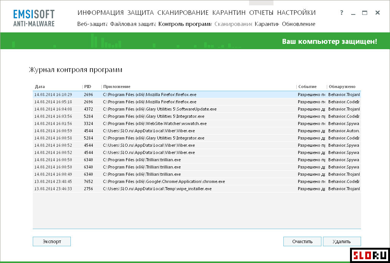Click the detection cell in the wipe_installer.exe row
The width and height of the screenshot is (390, 263).
[344, 189]
